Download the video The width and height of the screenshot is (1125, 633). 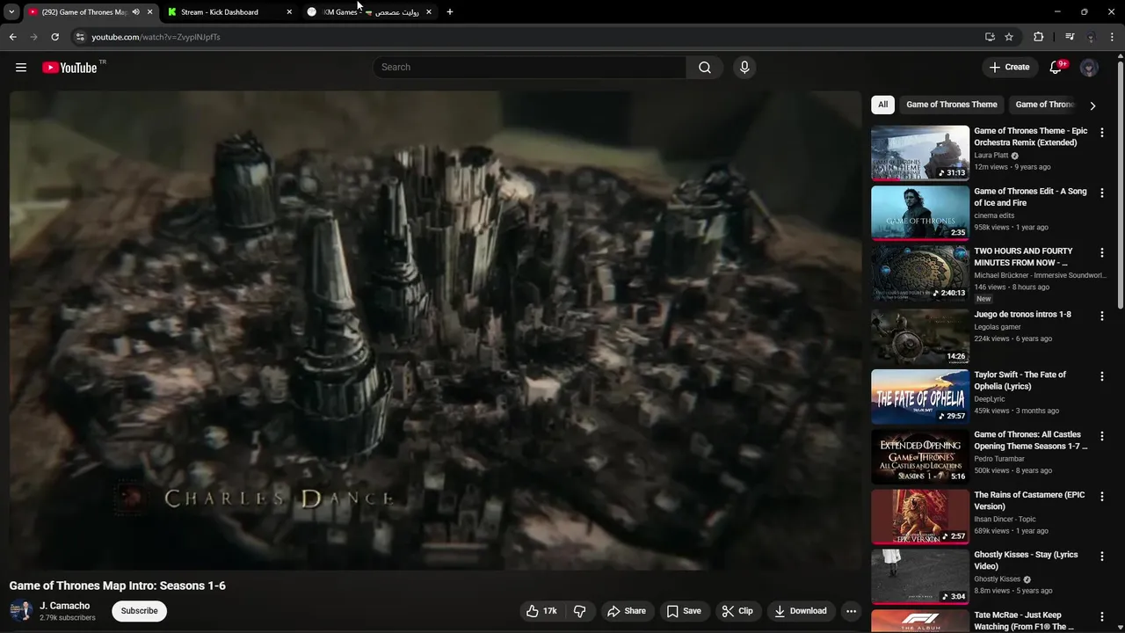[x=801, y=611]
